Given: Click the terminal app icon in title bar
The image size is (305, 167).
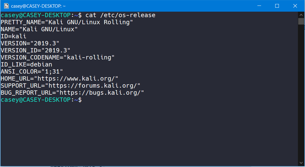Looking at the screenshot, I should 6,6.
